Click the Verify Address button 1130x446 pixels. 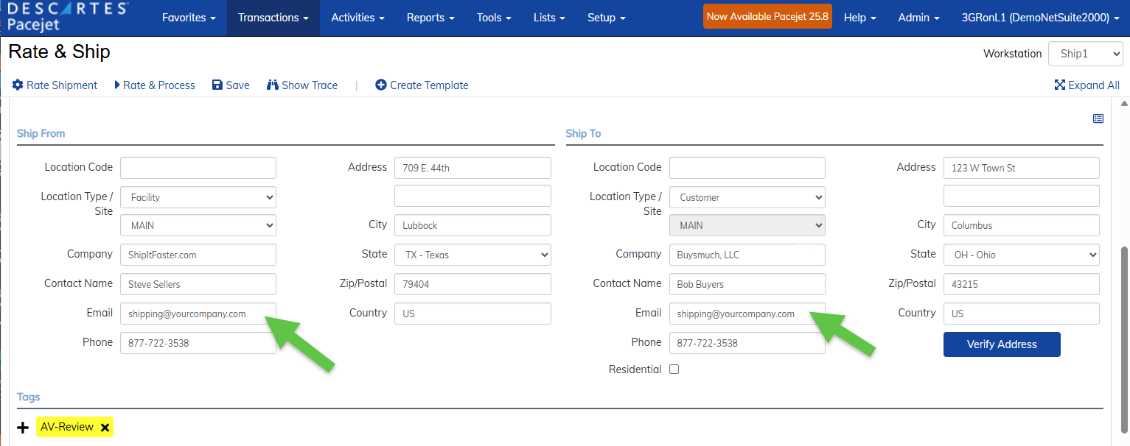point(1002,344)
